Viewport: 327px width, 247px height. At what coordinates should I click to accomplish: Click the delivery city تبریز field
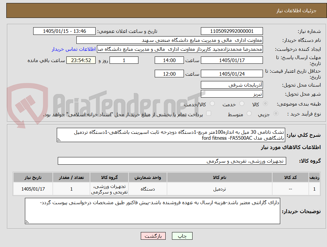click(232, 94)
